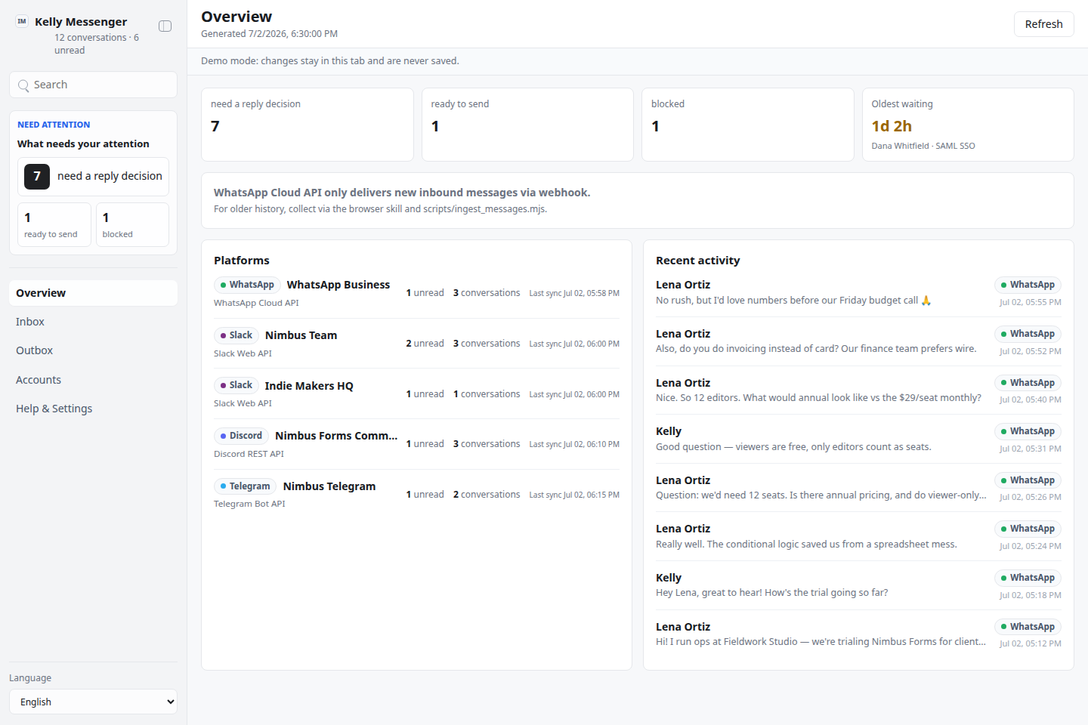This screenshot has width=1088, height=725.
Task: Open Kelly's message 'Good question — viewers are free'
Action: coord(858,439)
